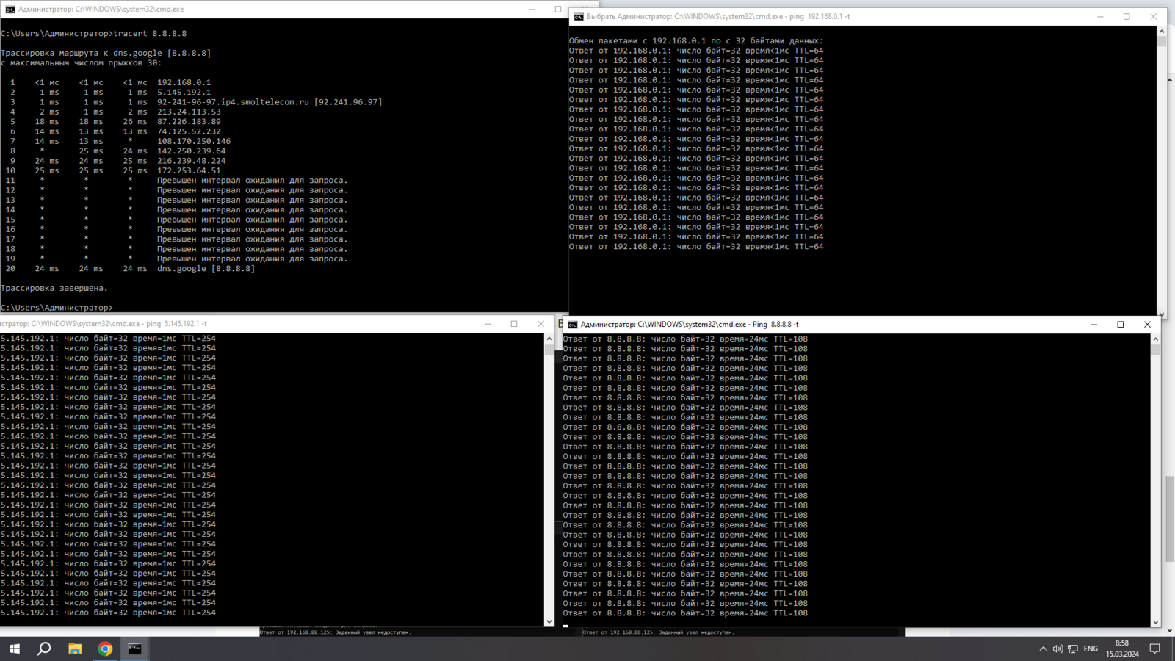1175x661 pixels.
Task: Click title bar text of ping 5.145.192.1 window
Action: (x=104, y=324)
